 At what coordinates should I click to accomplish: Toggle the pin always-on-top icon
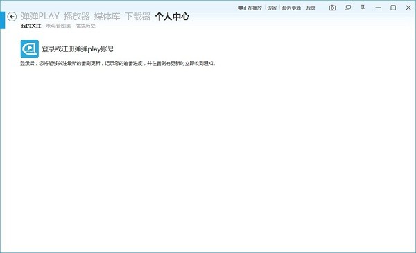click(363, 8)
